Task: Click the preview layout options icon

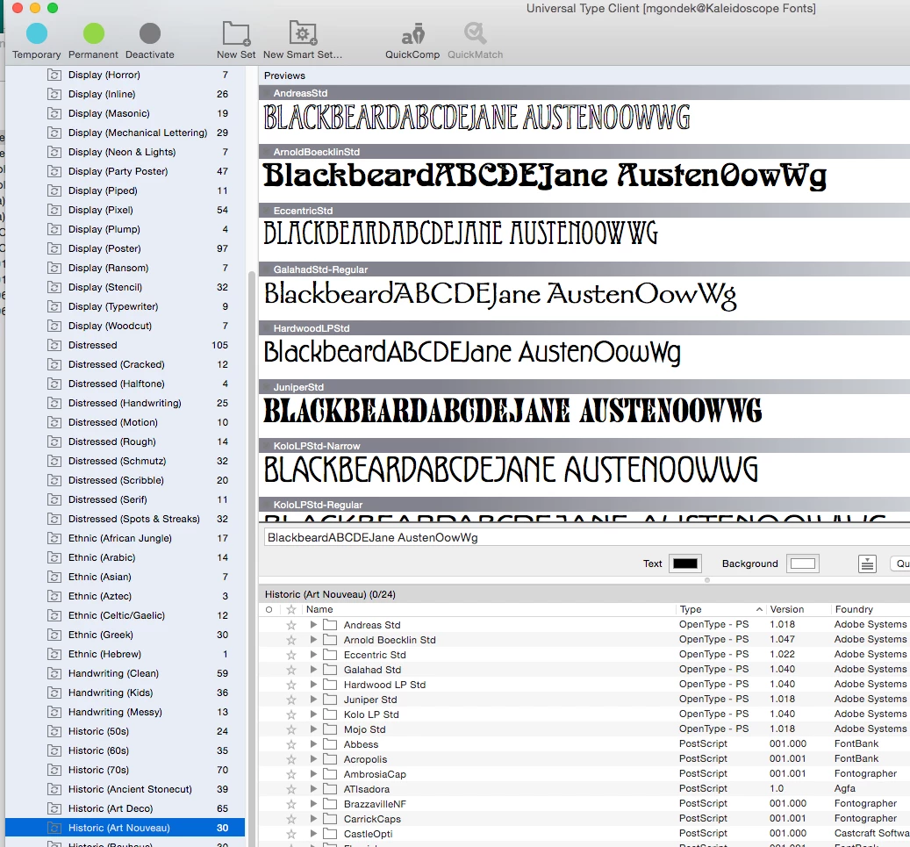Action: 867,563
